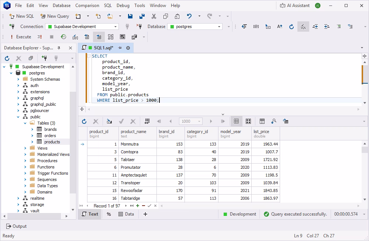Click the Save All icon

[142, 16]
